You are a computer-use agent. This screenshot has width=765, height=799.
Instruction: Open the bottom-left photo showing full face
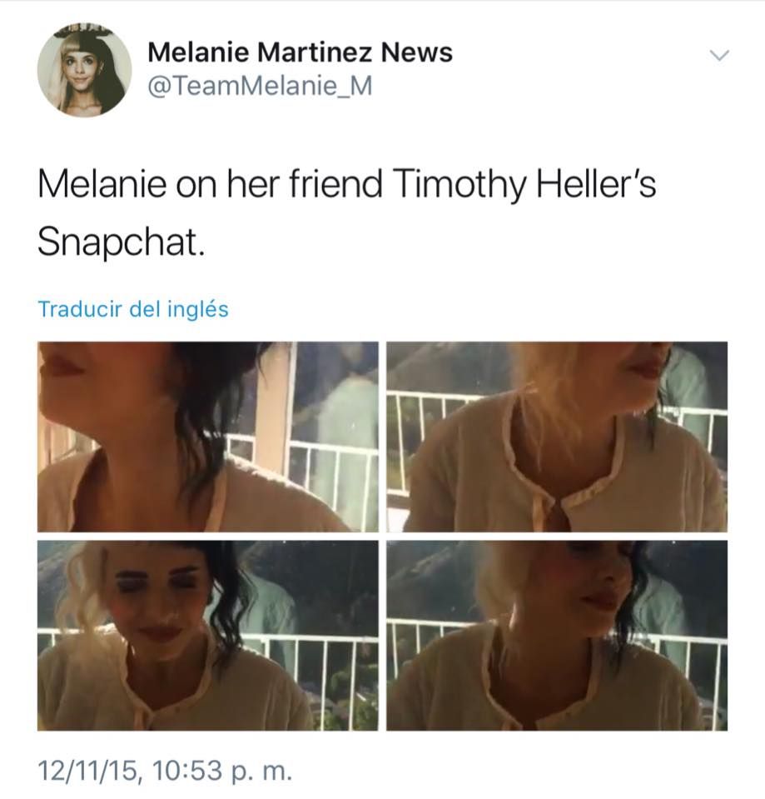click(207, 636)
